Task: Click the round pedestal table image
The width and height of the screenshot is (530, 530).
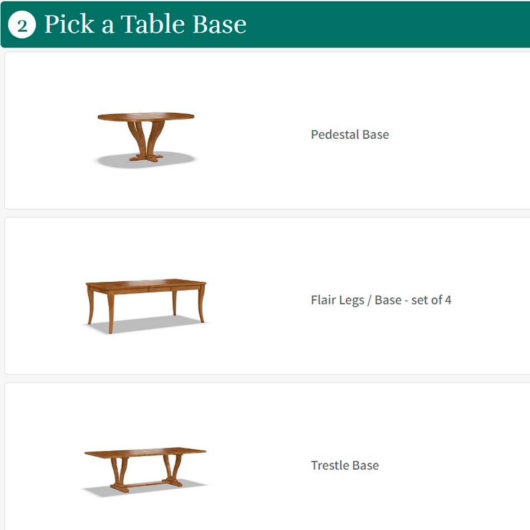Action: pos(146,134)
